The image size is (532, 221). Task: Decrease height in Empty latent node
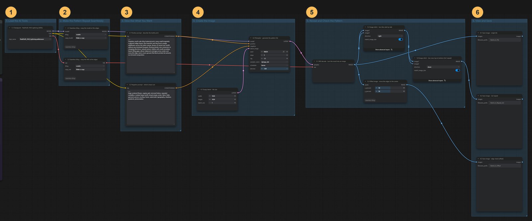tap(209, 99)
